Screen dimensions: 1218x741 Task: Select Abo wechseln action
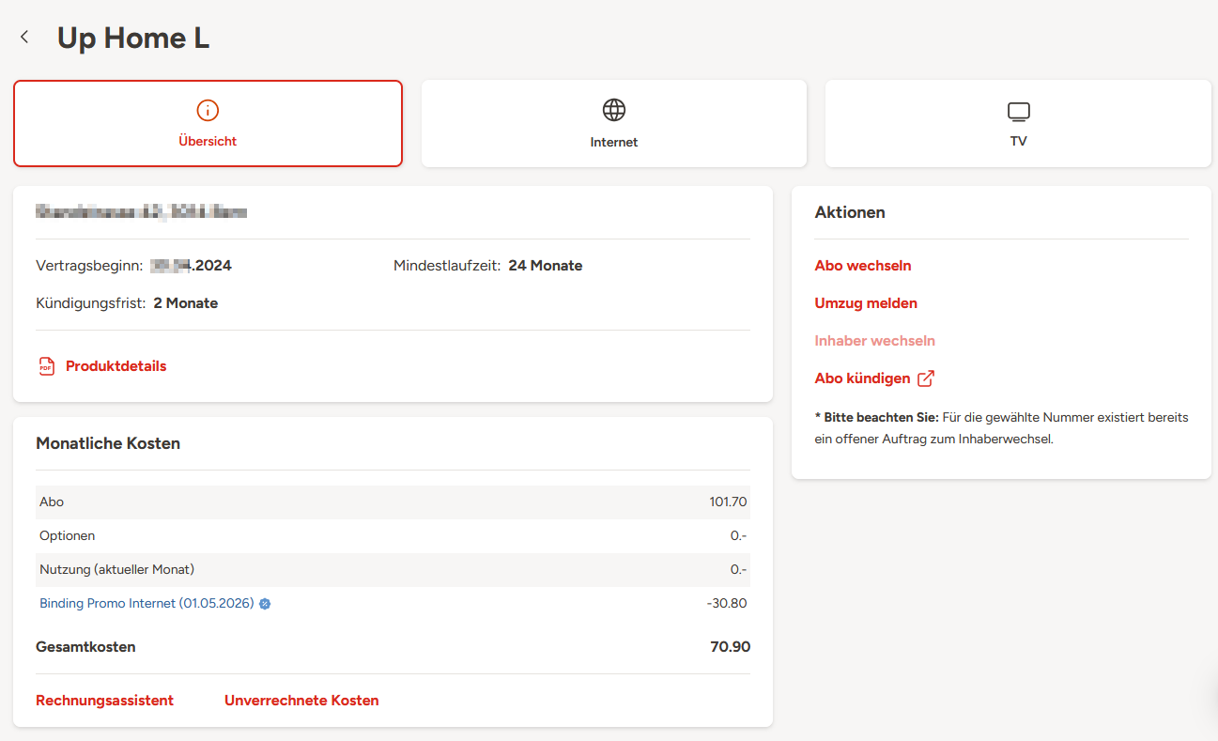pos(863,266)
